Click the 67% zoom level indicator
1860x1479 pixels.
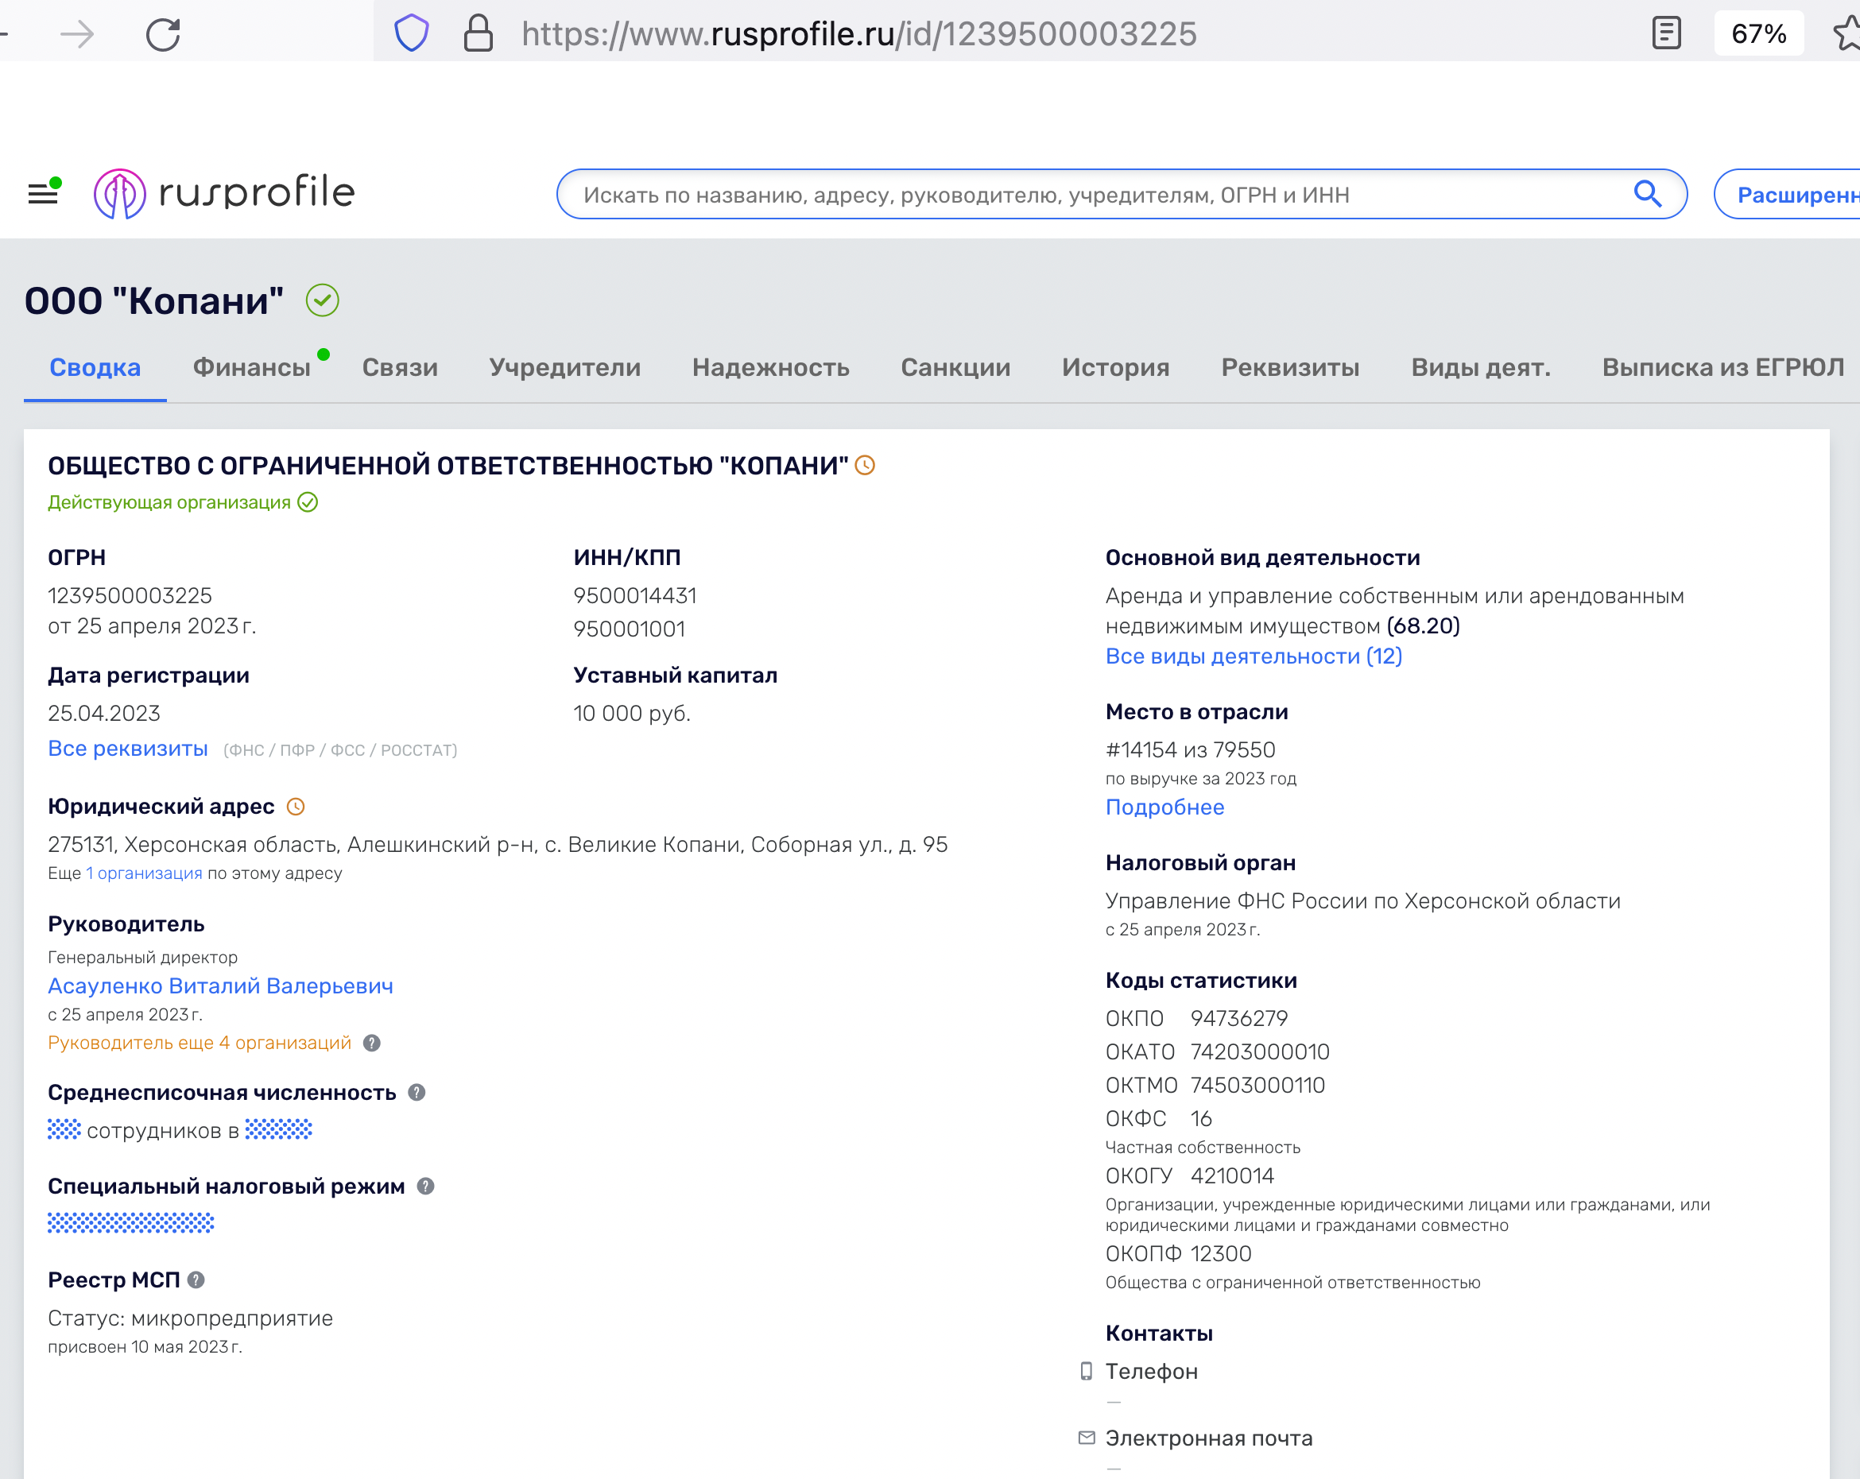pos(1757,33)
